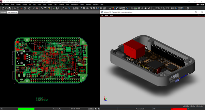The width and height of the screenshot is (205, 110).
Task: Open the CADSync menu
Action: 96,4
